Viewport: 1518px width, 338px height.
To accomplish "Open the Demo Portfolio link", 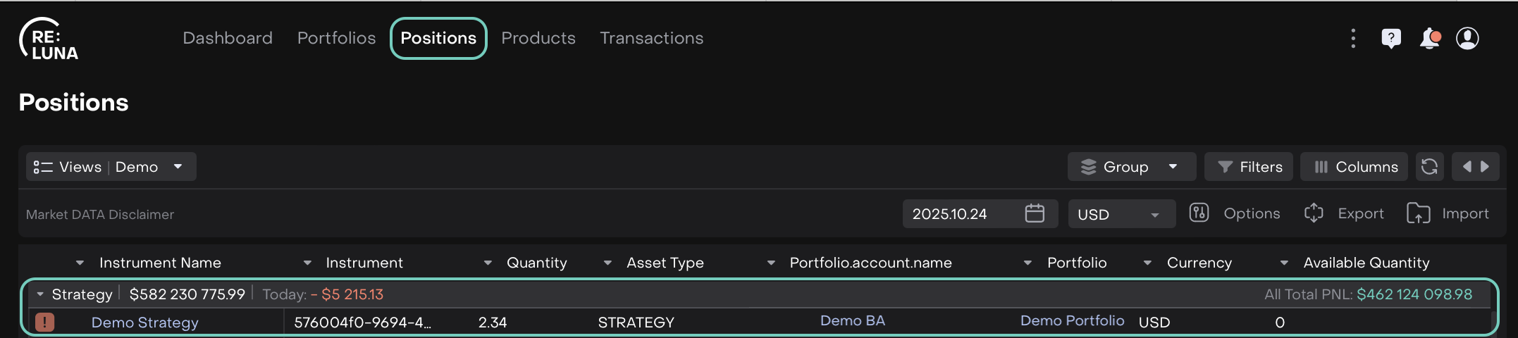I will coord(1072,321).
